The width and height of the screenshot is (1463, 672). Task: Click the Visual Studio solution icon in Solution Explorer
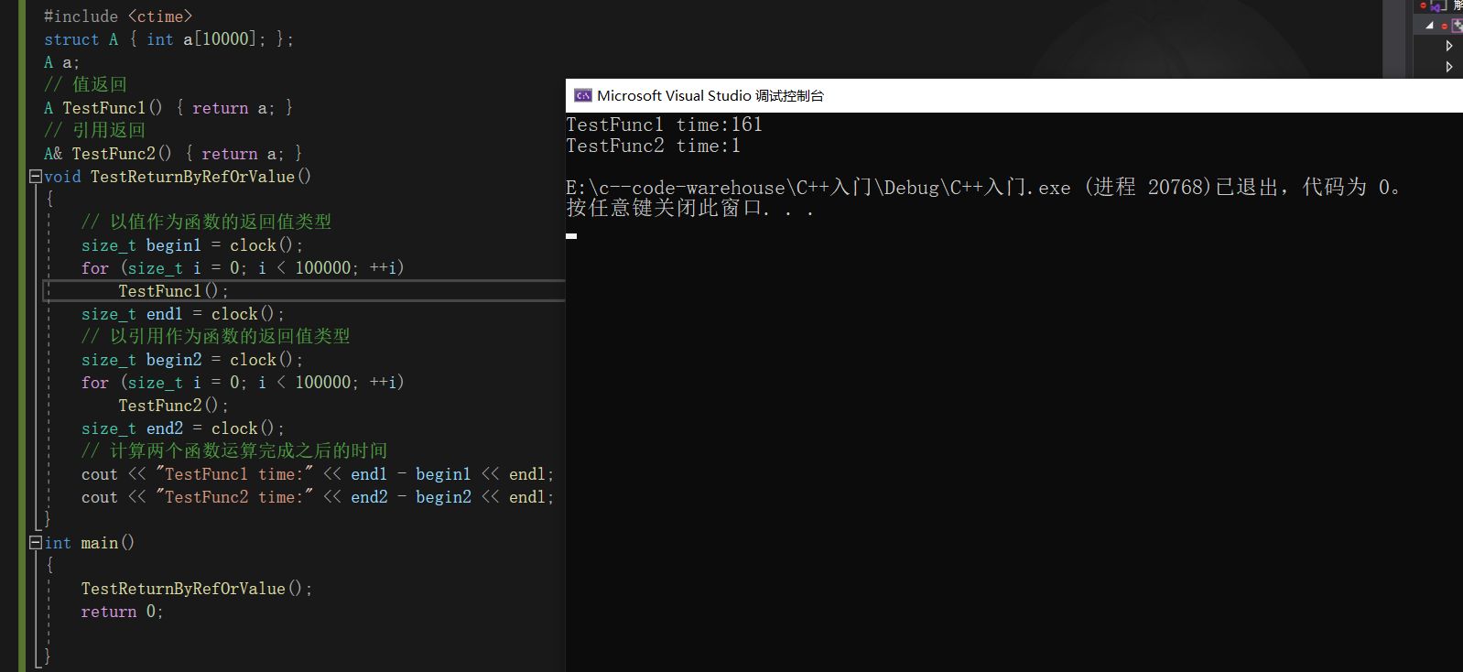click(x=1437, y=5)
